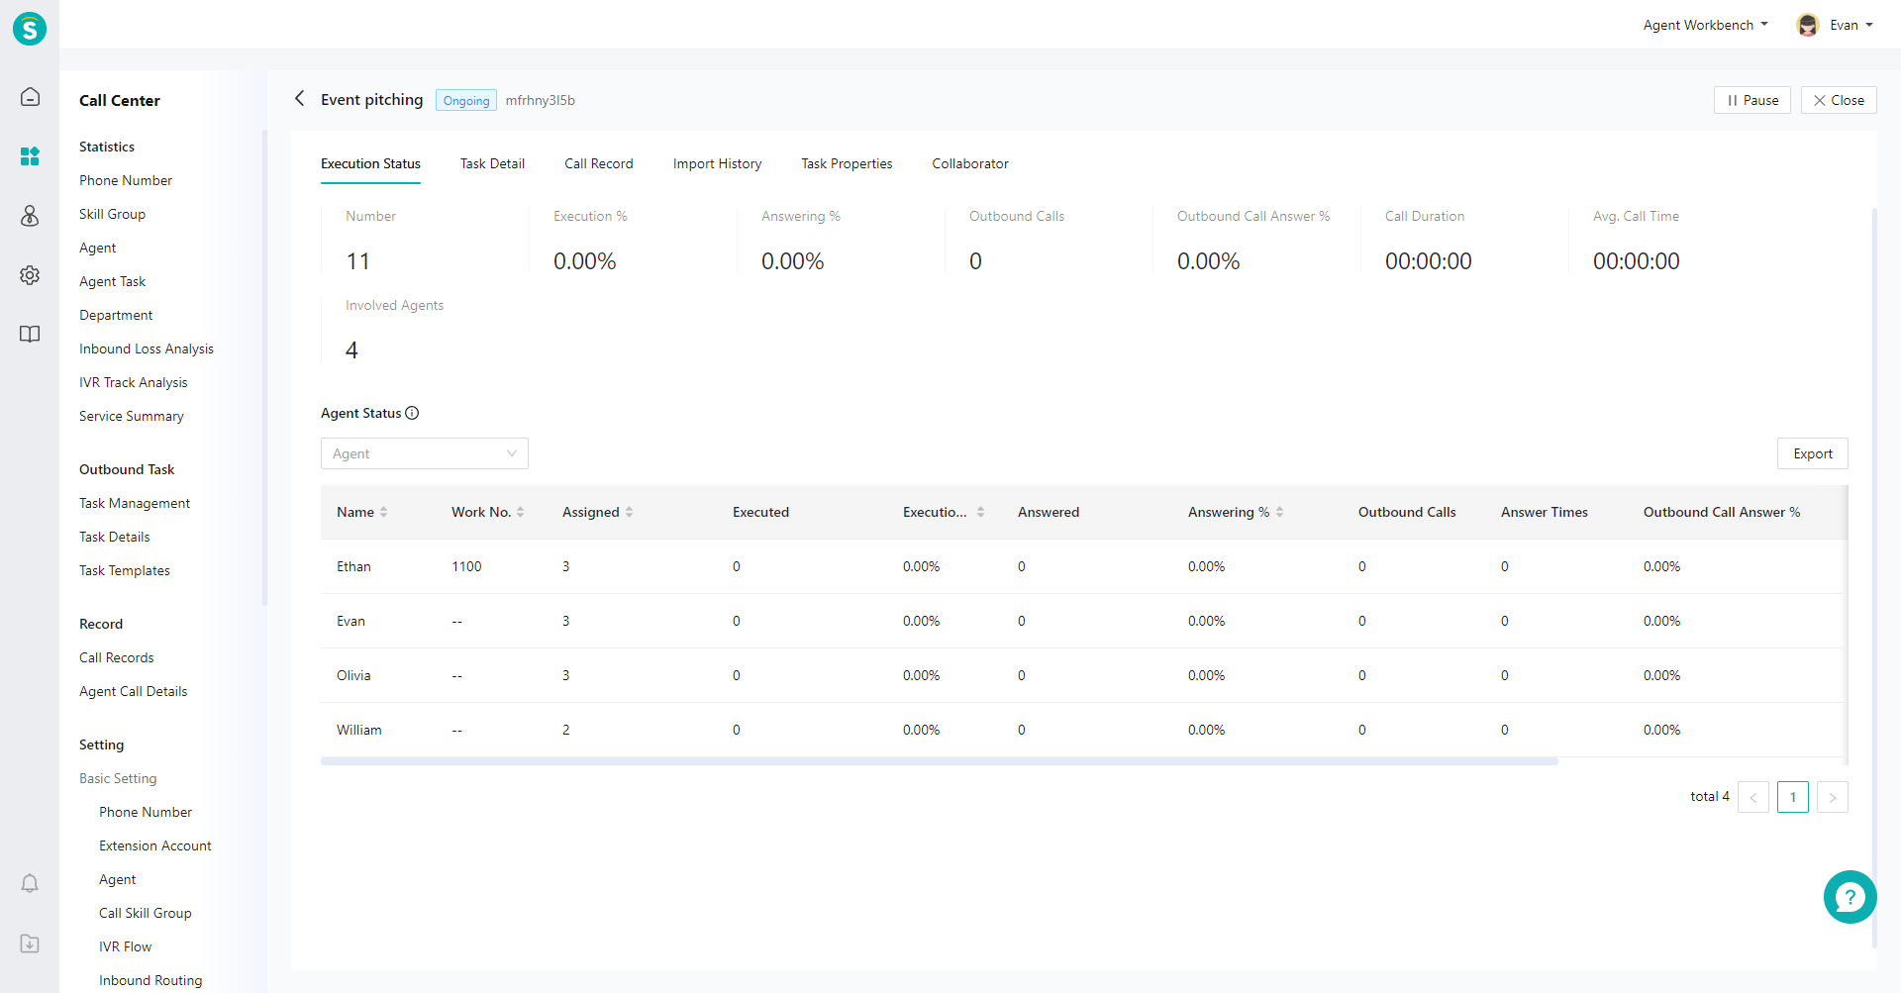Open Statistics Phone Number menu item
Image resolution: width=1901 pixels, height=993 pixels.
tap(126, 180)
